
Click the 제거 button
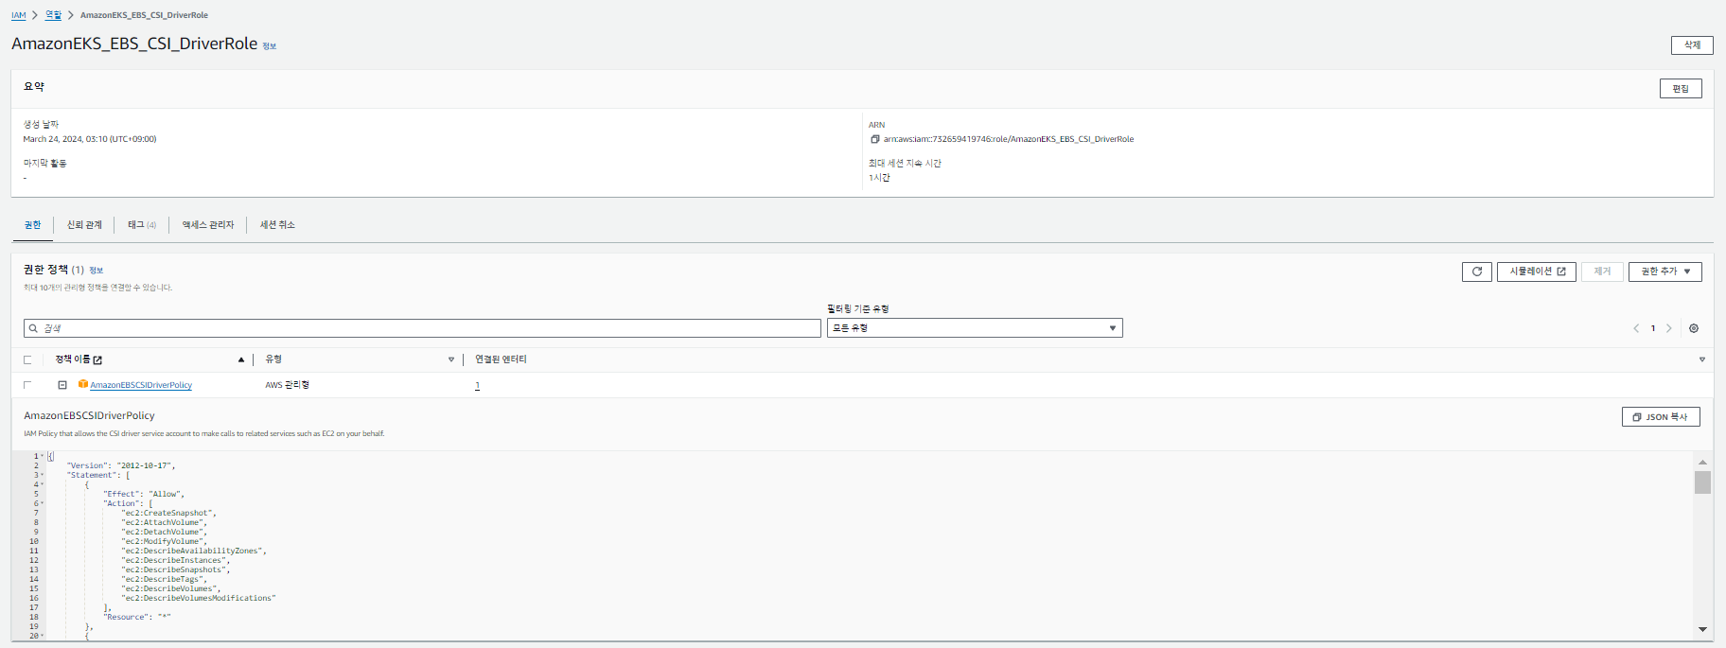click(1602, 271)
